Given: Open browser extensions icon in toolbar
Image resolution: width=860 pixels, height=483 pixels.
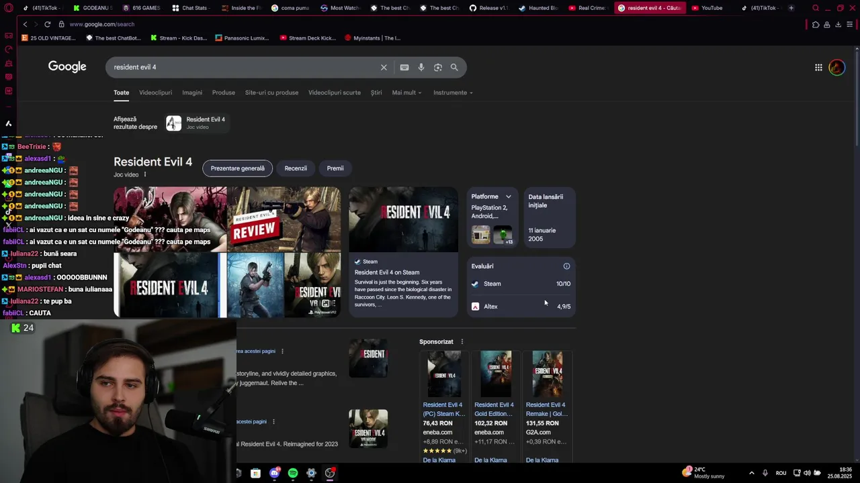Looking at the screenshot, I should [816, 24].
